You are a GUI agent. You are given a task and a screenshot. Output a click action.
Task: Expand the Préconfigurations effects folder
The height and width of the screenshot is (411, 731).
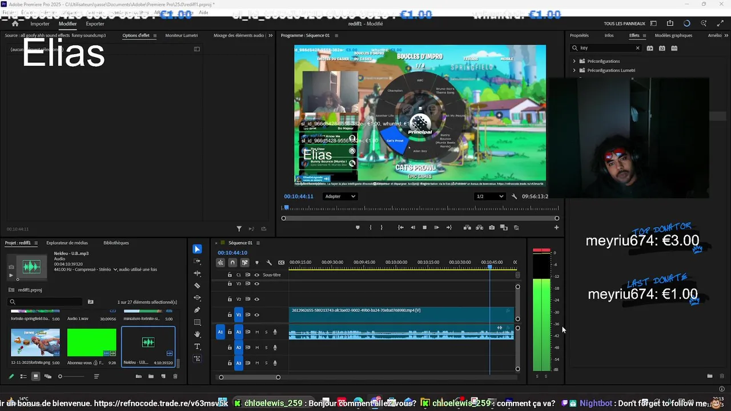(575, 61)
